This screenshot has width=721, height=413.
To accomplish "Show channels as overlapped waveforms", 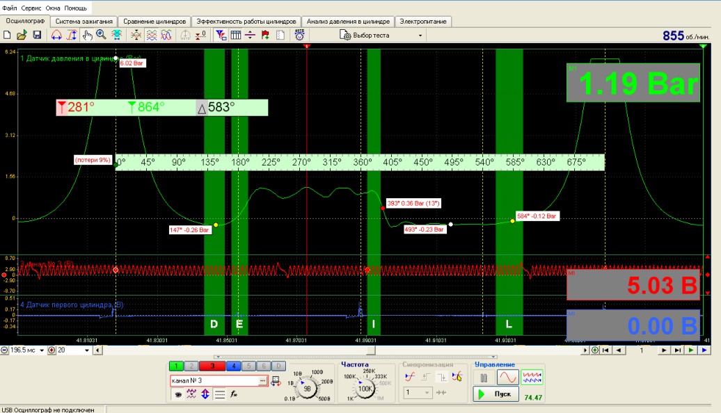I will click(166, 35).
